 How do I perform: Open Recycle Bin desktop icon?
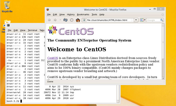click(7, 7)
